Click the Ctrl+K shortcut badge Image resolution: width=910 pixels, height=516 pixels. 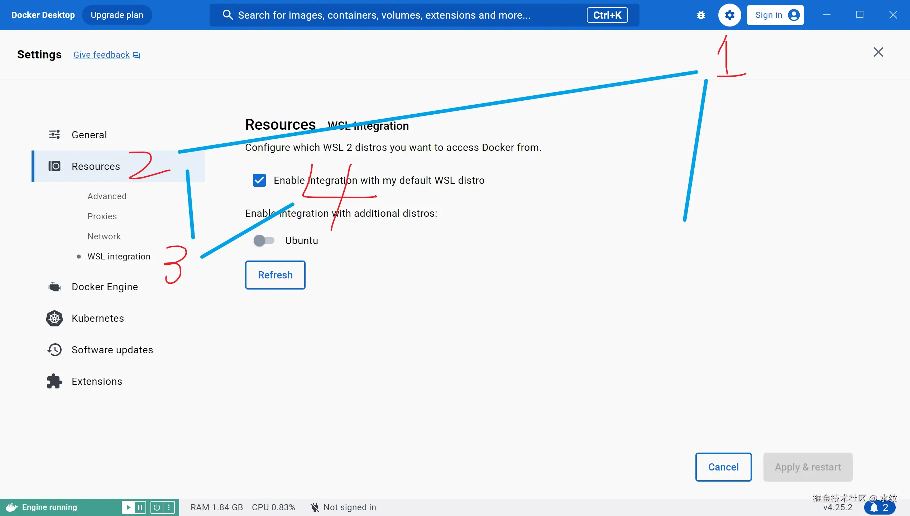click(x=607, y=15)
